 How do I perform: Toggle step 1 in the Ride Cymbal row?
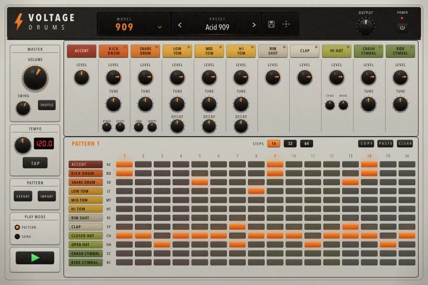124,262
